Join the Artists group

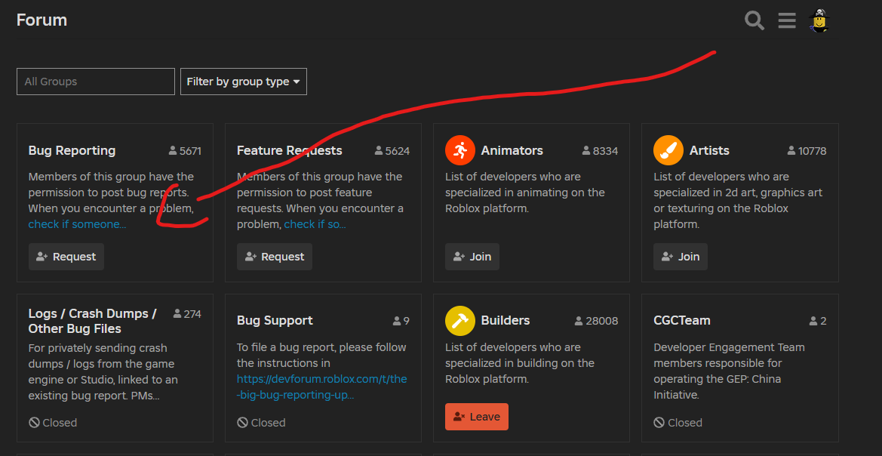[x=681, y=257]
